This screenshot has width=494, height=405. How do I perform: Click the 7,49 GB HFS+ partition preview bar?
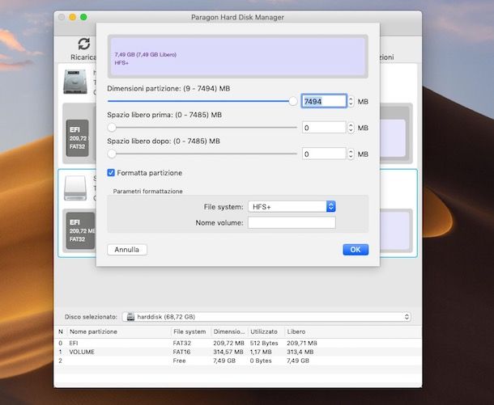tap(238, 57)
